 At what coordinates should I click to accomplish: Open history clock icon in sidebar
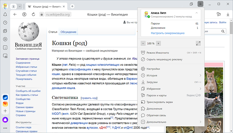[x=5, y=23]
